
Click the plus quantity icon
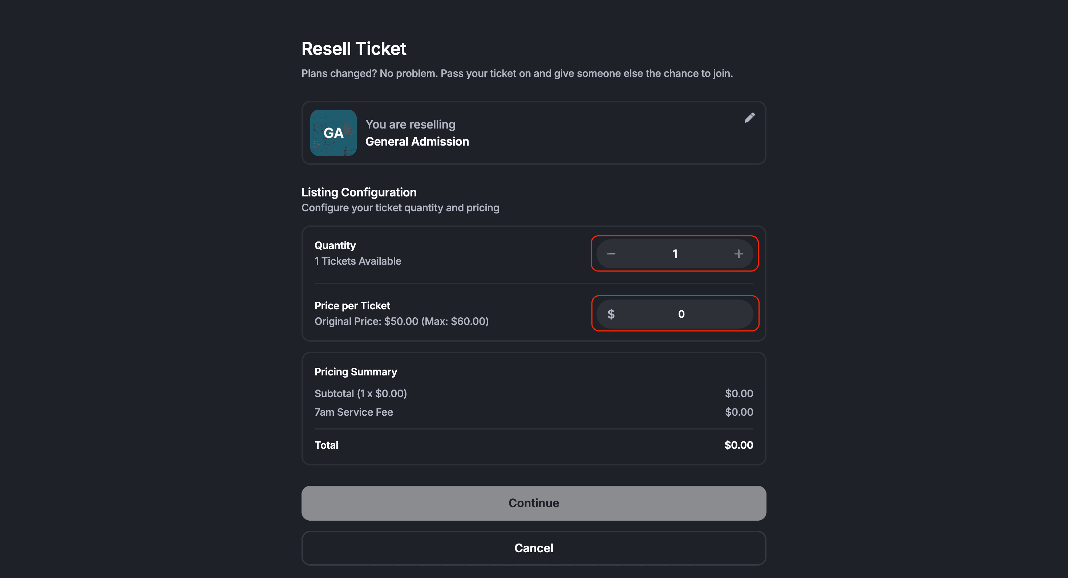[739, 253]
